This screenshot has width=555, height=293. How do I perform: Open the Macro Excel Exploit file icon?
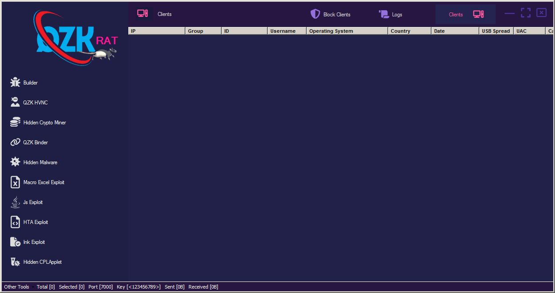click(15, 182)
